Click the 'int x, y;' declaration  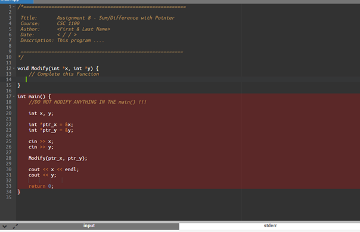coord(41,113)
